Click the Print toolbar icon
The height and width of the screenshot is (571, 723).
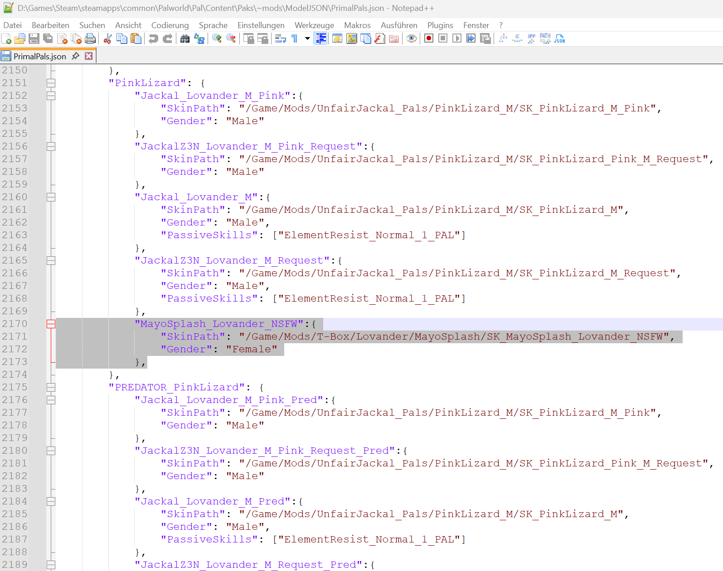tap(90, 39)
